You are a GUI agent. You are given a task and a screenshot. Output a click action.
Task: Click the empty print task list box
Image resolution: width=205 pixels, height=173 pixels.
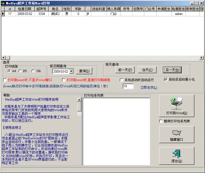tap(116, 132)
